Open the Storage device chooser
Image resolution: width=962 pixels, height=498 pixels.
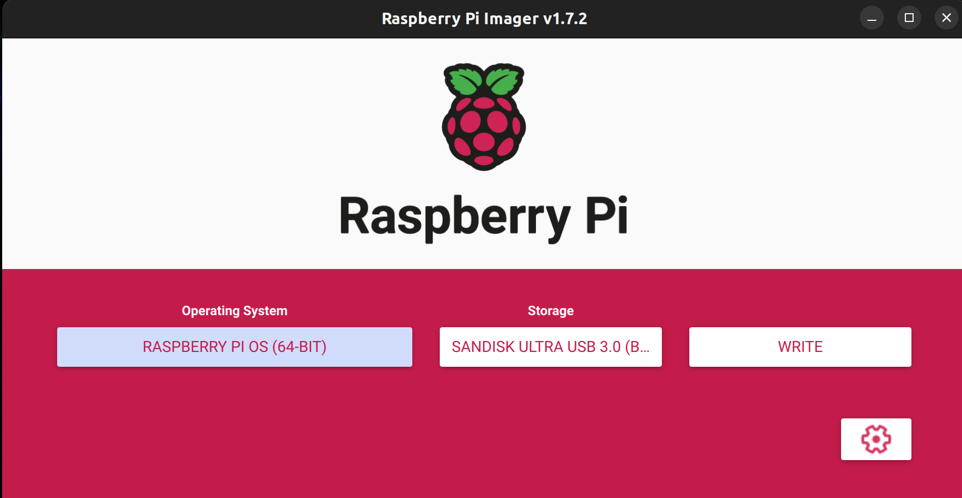tap(550, 347)
